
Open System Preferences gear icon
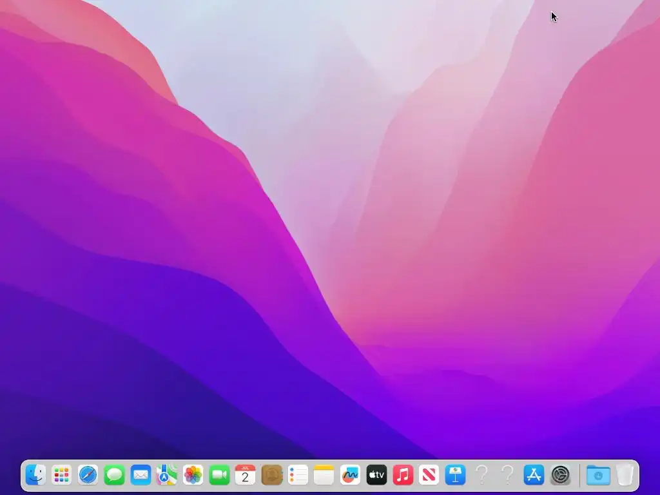pos(561,475)
